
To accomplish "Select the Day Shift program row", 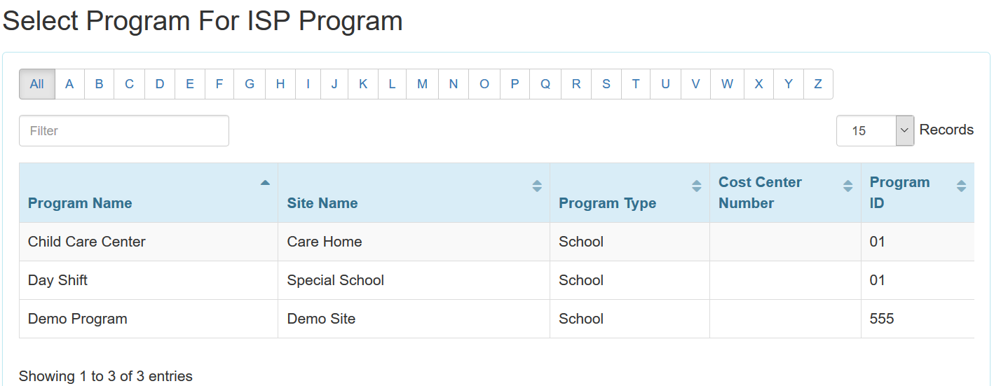I will coord(58,280).
